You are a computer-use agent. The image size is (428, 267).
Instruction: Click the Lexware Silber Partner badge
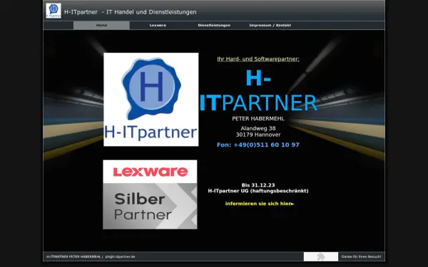pos(150,194)
